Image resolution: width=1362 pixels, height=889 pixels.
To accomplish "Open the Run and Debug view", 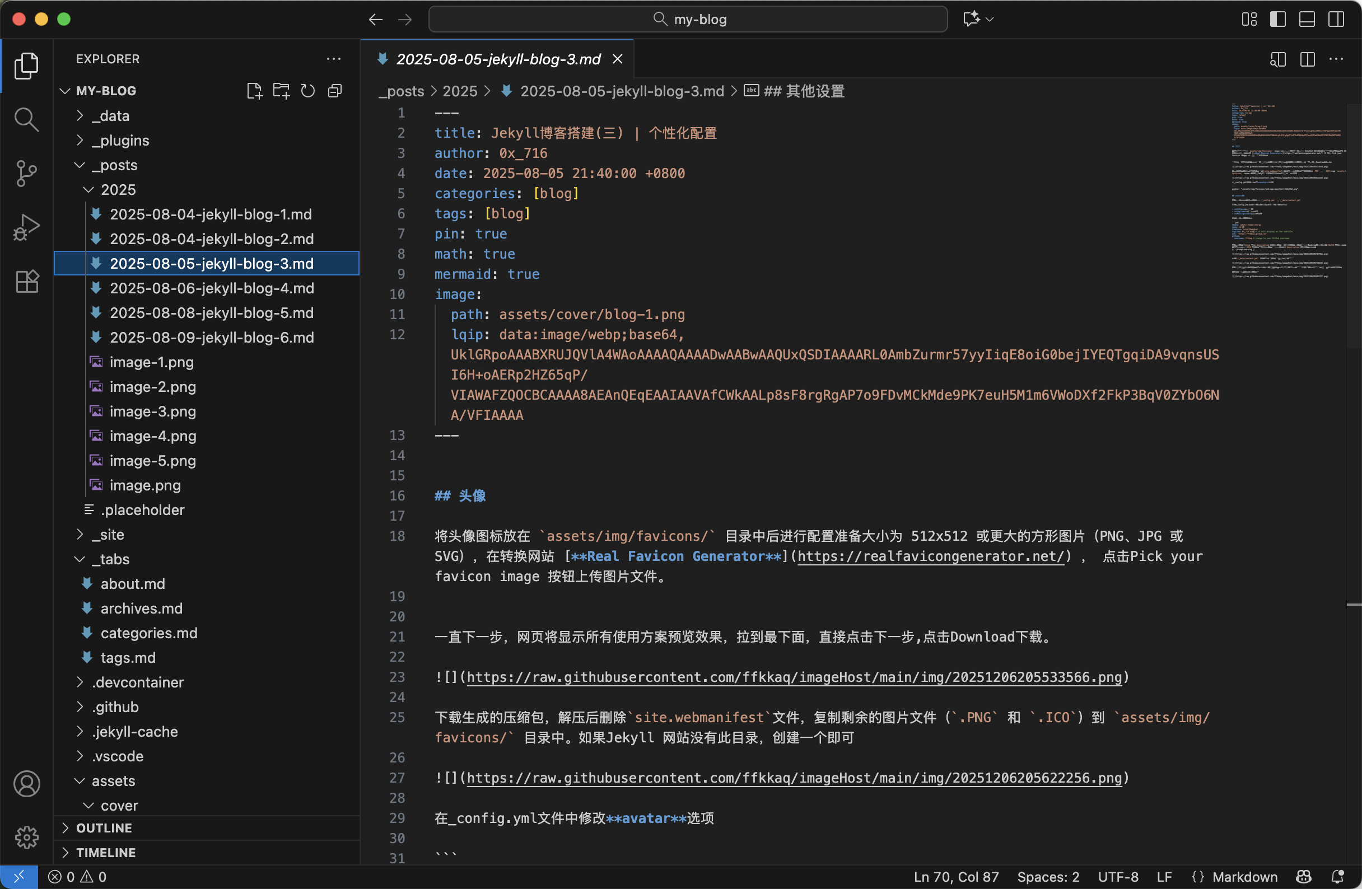I will coord(26,227).
